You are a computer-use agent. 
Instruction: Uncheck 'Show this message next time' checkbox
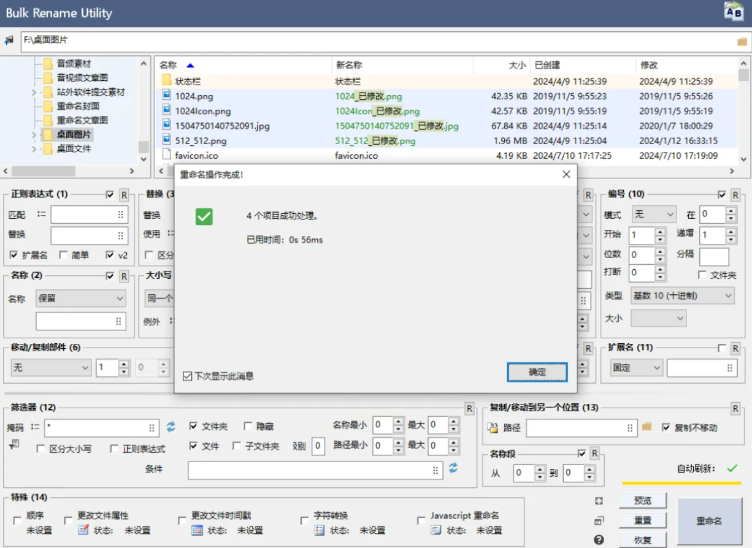[188, 376]
